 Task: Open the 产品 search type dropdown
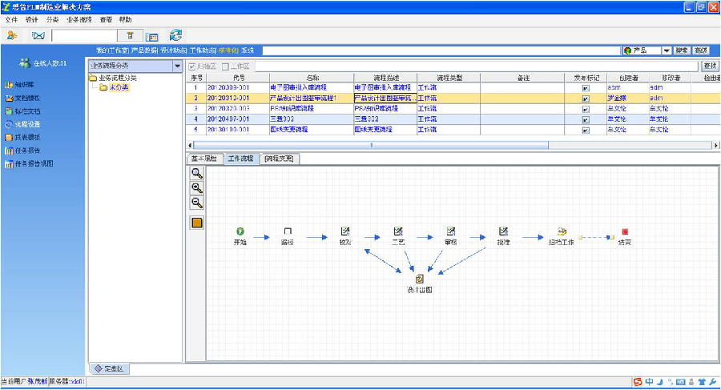click(x=666, y=50)
